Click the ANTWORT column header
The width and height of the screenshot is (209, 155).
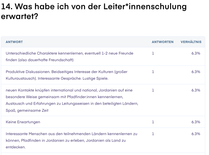[14, 42]
